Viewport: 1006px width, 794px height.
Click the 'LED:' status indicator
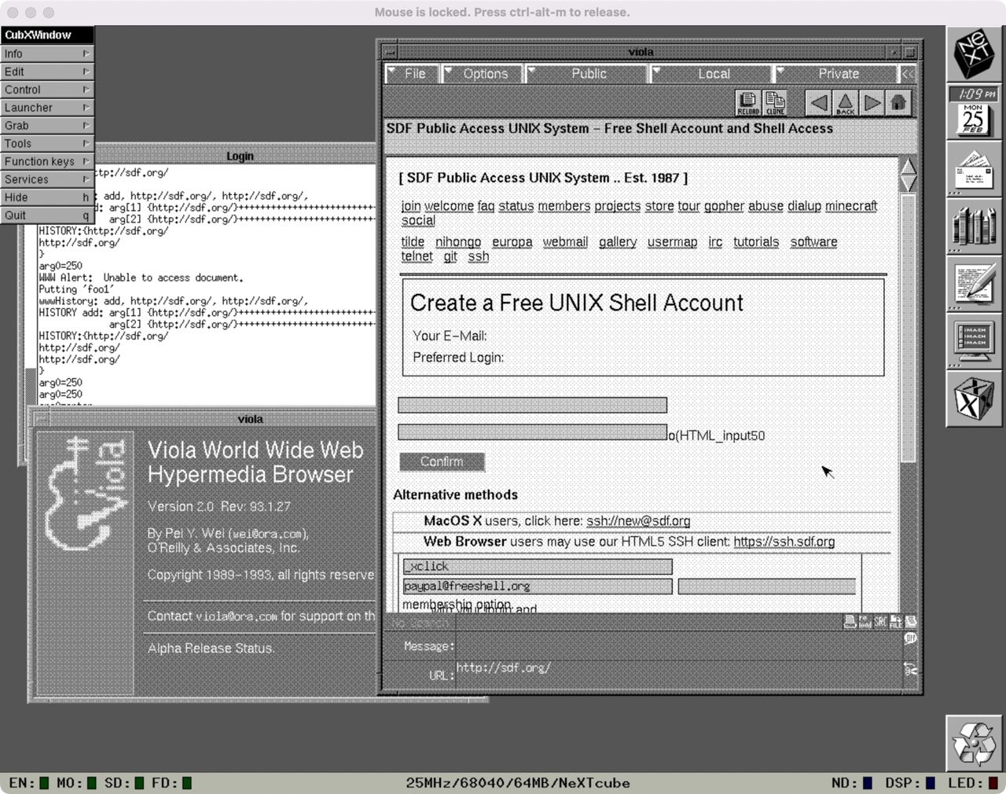coord(972,783)
